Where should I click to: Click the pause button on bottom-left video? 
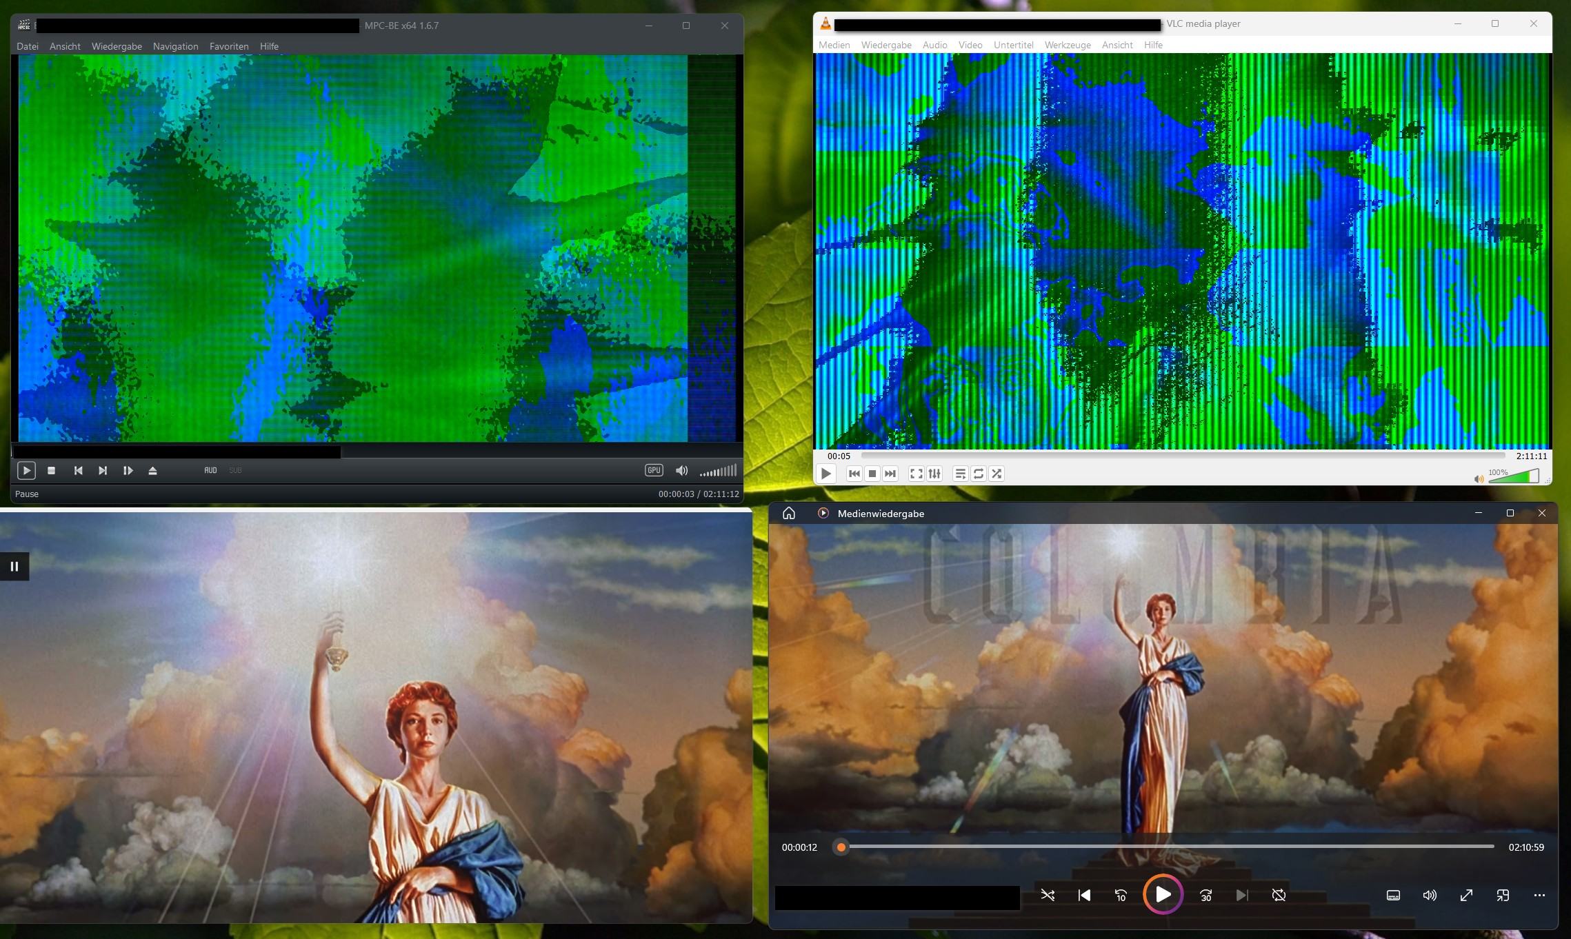(x=14, y=567)
